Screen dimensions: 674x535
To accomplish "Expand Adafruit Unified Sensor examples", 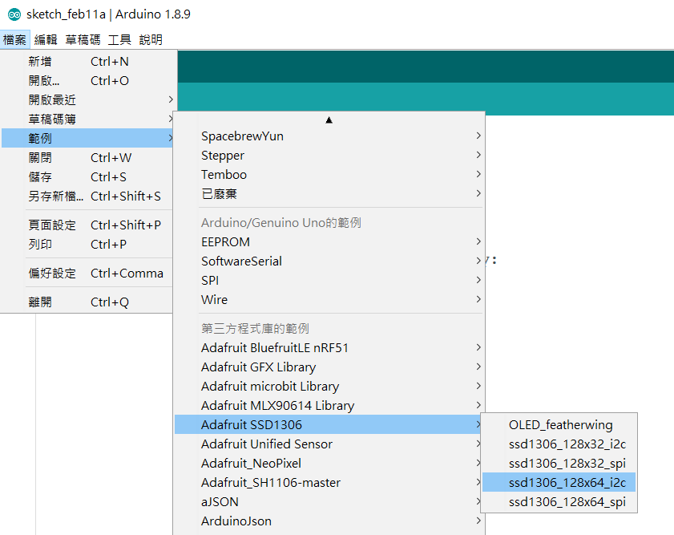I will pos(329,444).
